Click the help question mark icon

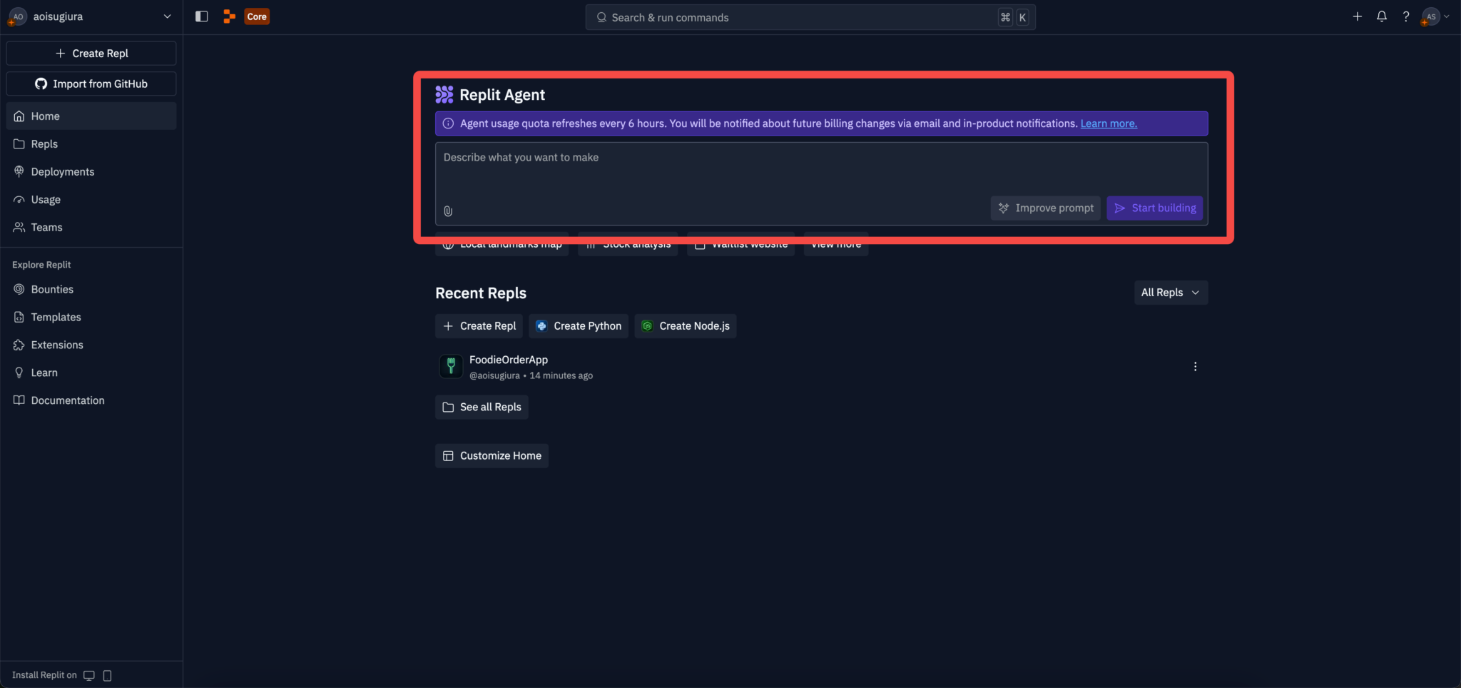point(1406,16)
